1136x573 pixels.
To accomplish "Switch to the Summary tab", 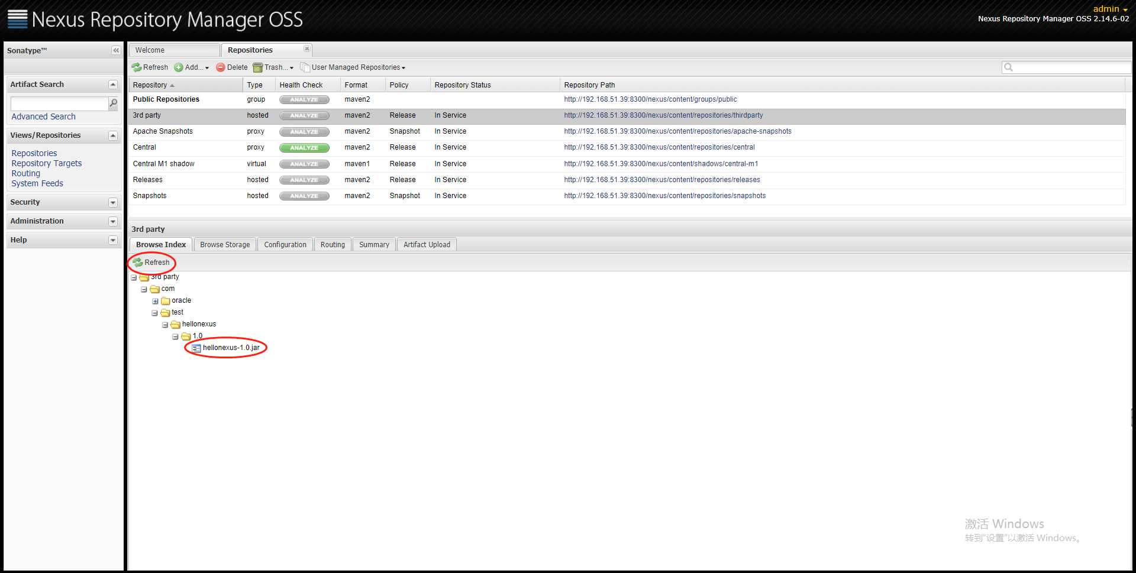I will [374, 245].
